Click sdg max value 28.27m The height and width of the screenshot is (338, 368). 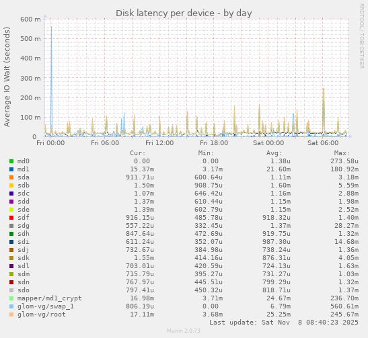coord(346,226)
